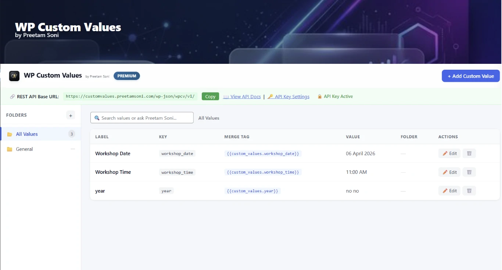Click the year label cell
The image size is (502, 270).
click(100, 191)
